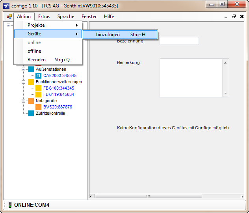249x213 pixels.
Task: Click the yellow icon next to FBI6119:645634
Action: tap(38, 94)
